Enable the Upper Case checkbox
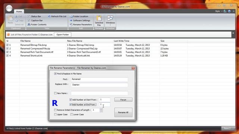239x134 pixels. [x=55, y=114]
